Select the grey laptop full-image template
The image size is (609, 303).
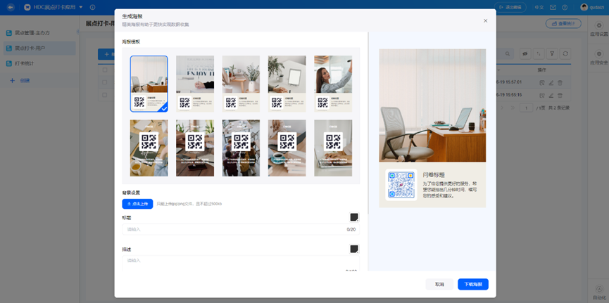[x=333, y=148]
